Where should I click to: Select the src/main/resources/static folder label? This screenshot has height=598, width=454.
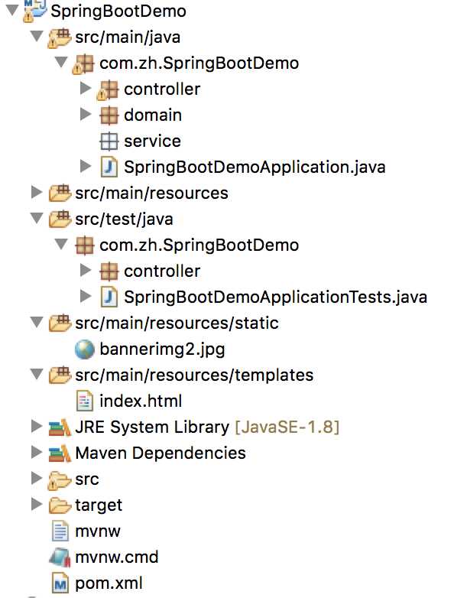[177, 323]
